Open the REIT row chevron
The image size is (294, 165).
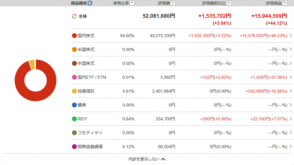pos(291,119)
